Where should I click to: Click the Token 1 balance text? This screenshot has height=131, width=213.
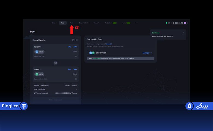tap(39, 56)
